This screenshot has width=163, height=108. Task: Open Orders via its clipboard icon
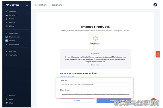[6, 19]
